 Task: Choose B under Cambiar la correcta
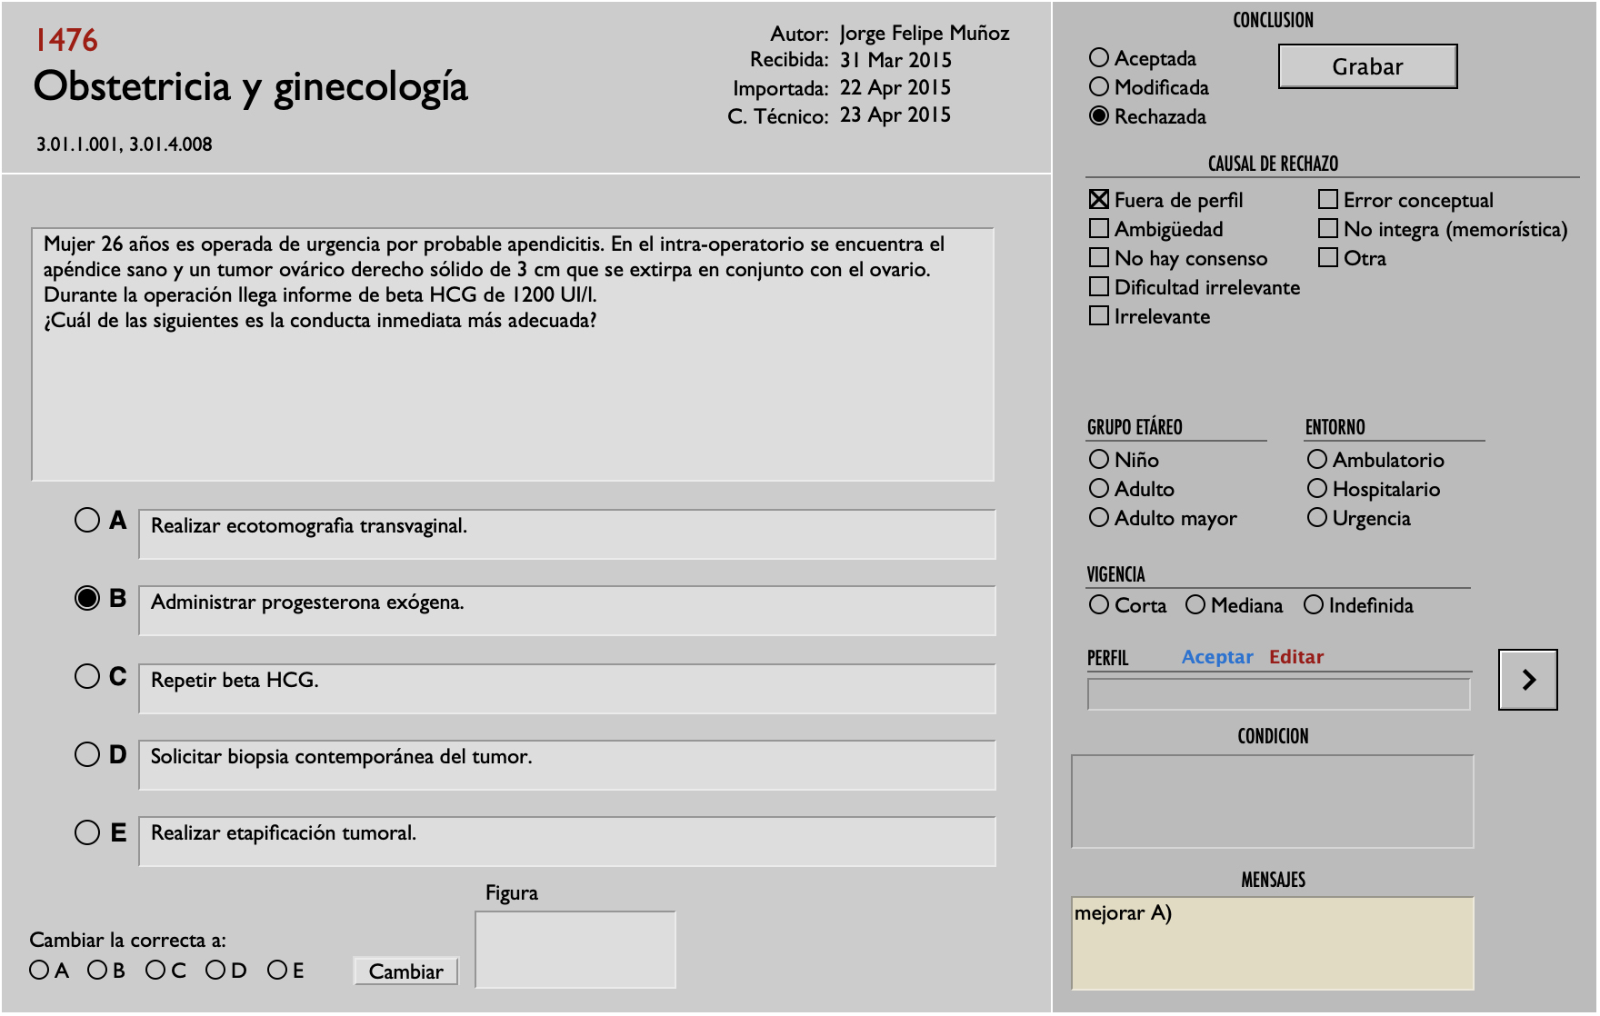(97, 971)
